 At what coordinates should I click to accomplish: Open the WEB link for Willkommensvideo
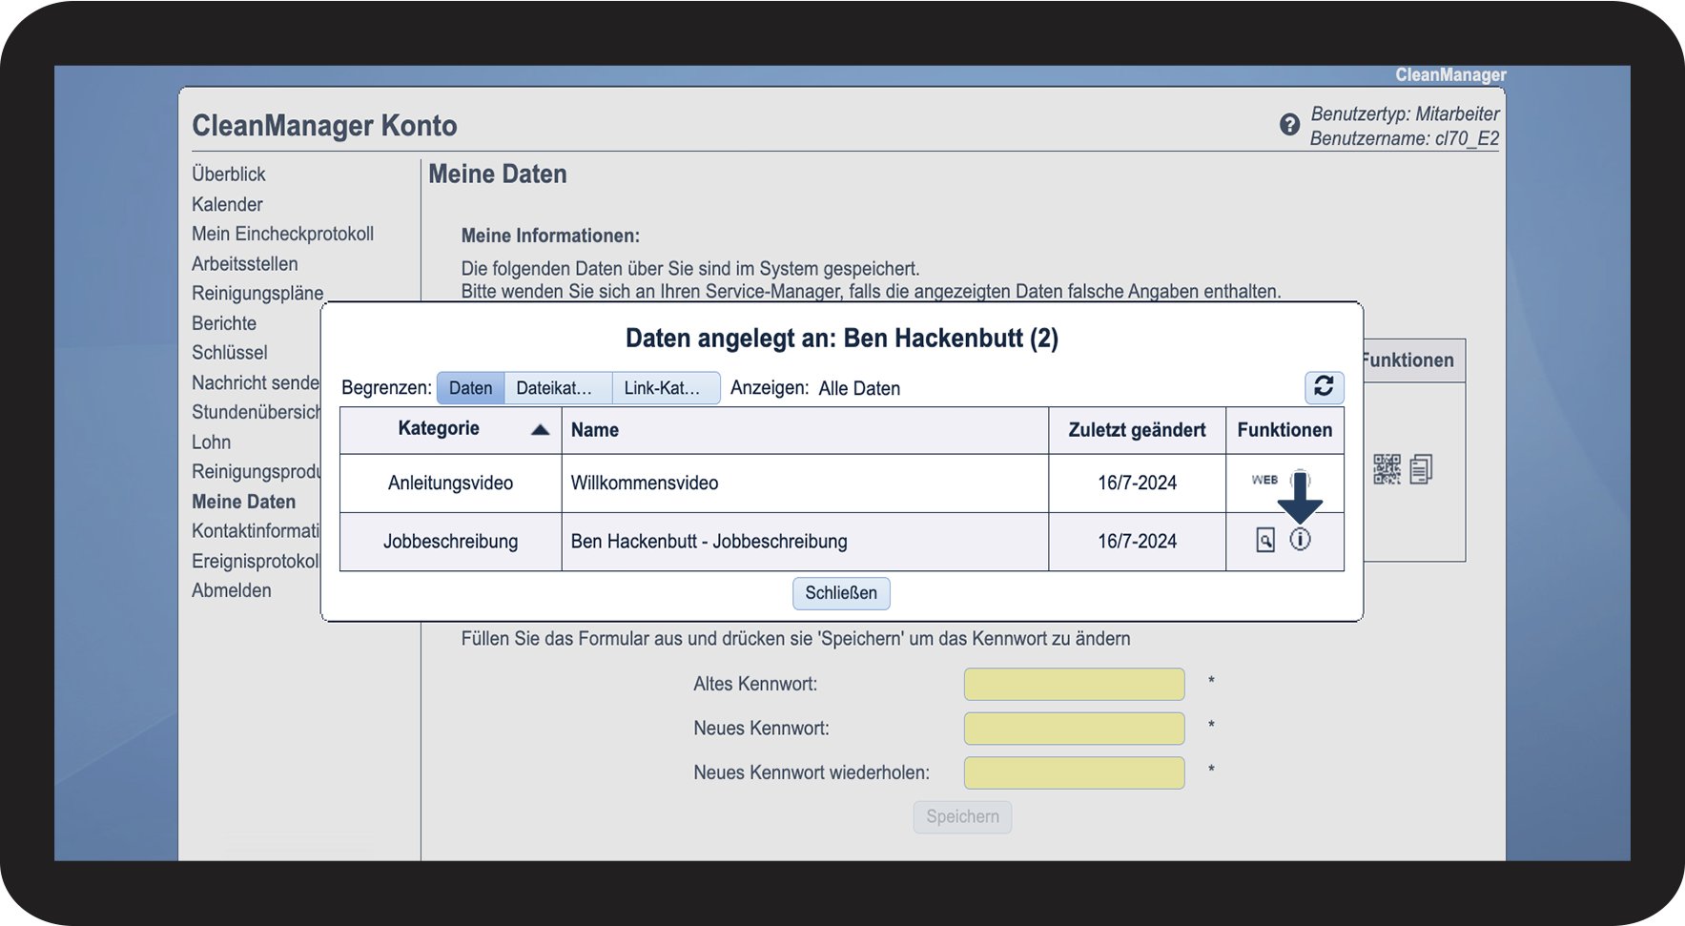click(1264, 480)
